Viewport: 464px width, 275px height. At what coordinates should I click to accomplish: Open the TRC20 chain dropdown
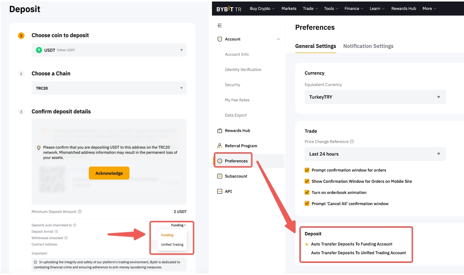[x=109, y=88]
